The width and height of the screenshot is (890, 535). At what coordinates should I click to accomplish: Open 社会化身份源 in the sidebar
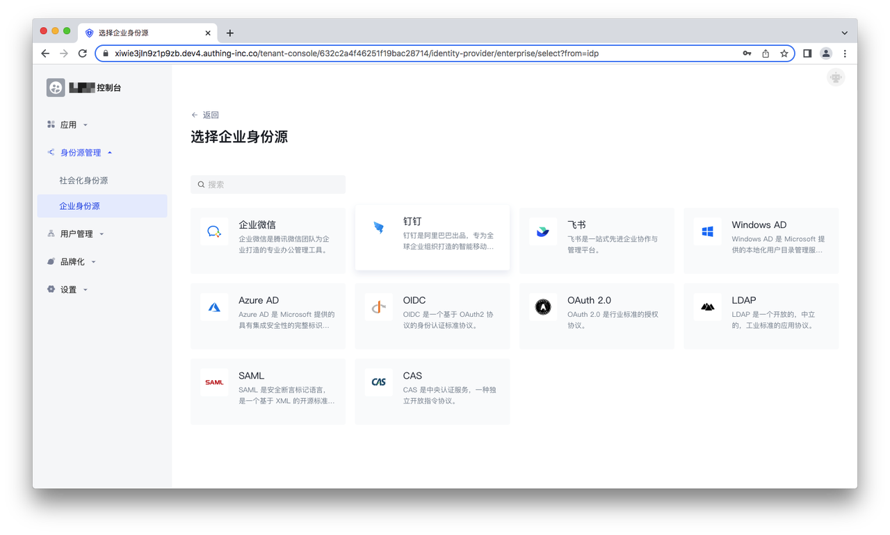(x=83, y=181)
